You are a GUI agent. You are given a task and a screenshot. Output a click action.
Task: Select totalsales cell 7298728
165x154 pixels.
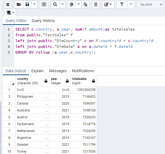coord(83,110)
